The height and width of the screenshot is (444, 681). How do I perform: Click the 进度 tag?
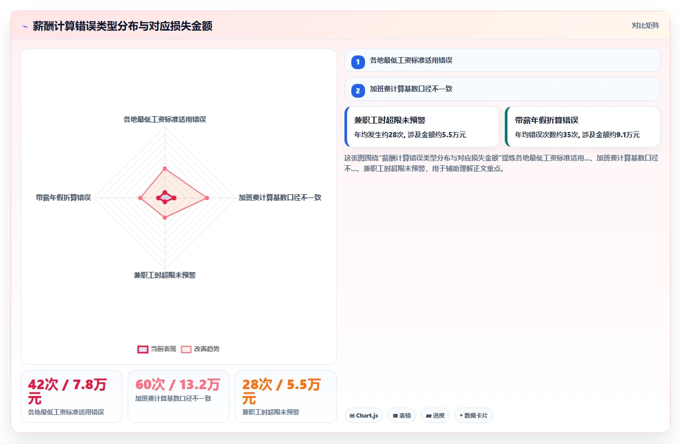click(x=435, y=415)
